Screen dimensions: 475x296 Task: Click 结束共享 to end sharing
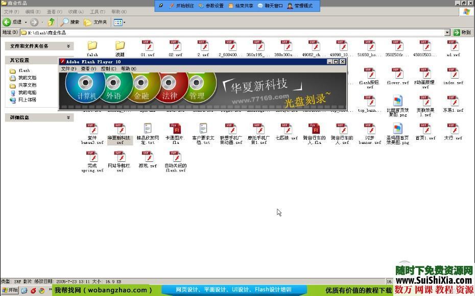point(231,5)
